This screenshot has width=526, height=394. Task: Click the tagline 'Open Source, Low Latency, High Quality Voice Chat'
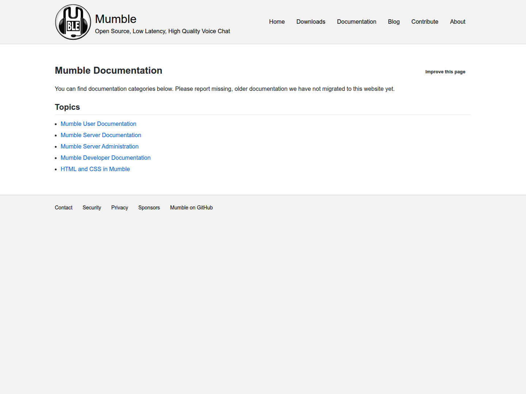coord(163,31)
